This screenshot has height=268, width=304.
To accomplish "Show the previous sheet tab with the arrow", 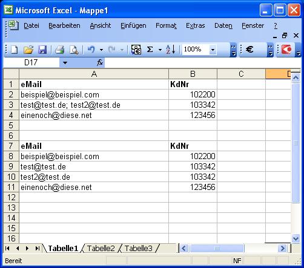I will tap(18, 248).
